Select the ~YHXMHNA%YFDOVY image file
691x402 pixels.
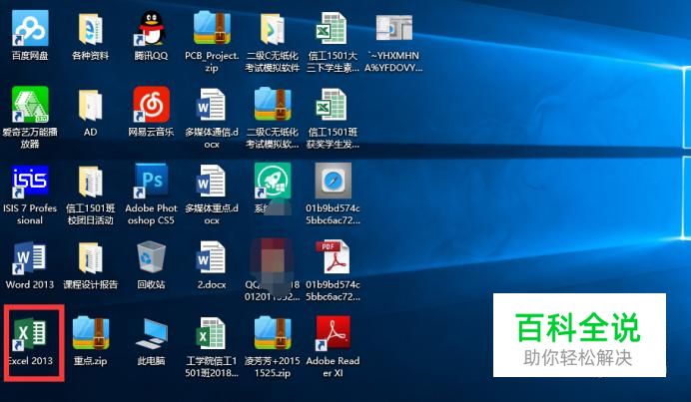pyautogui.click(x=394, y=28)
